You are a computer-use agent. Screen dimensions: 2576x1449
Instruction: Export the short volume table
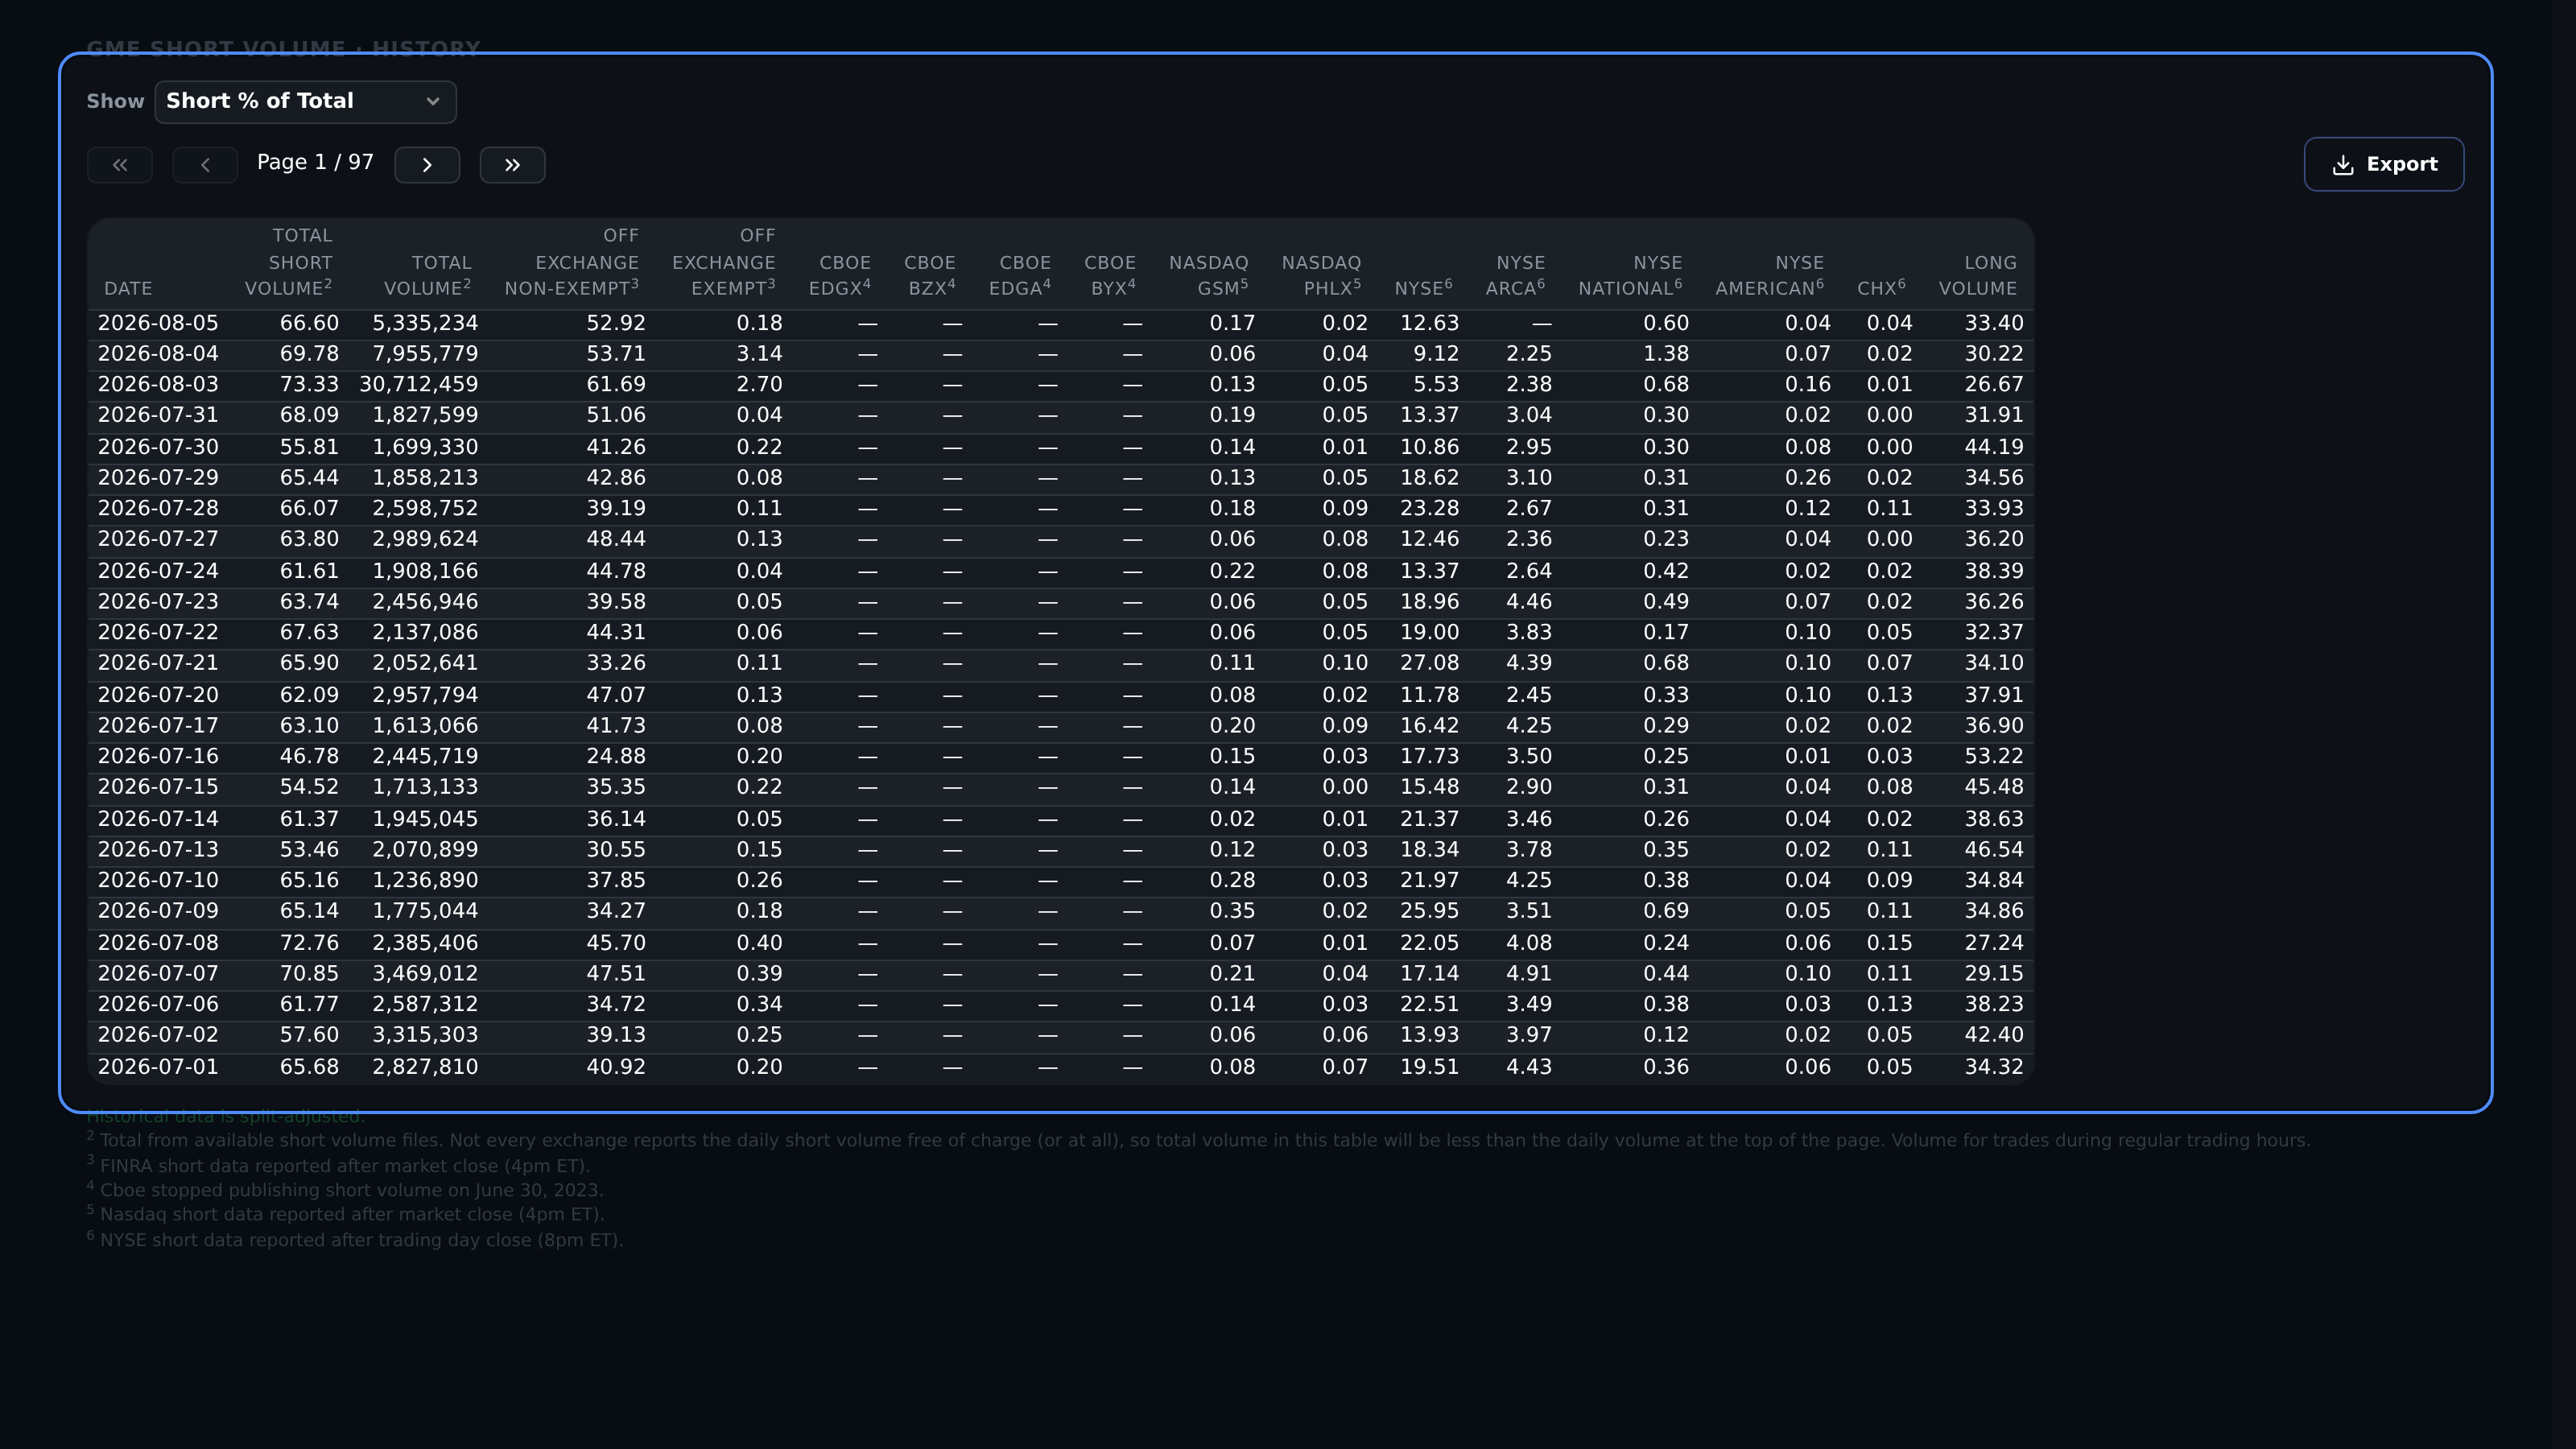2384,164
